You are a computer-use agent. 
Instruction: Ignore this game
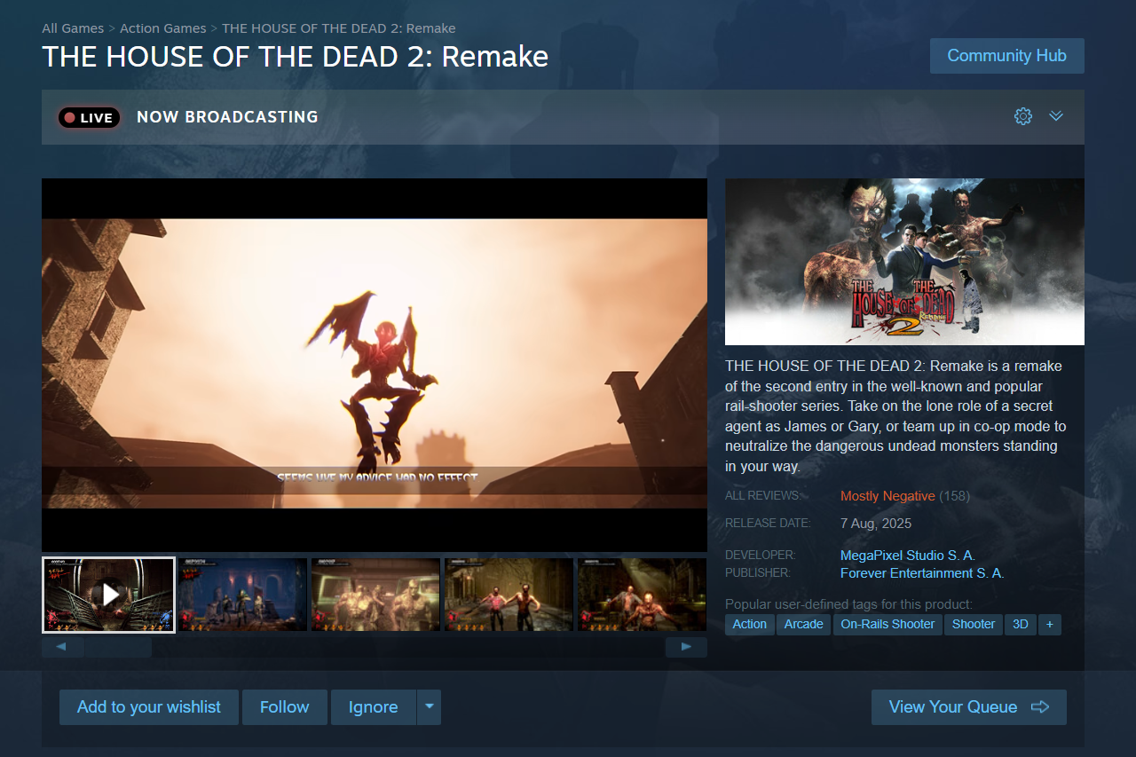click(373, 707)
